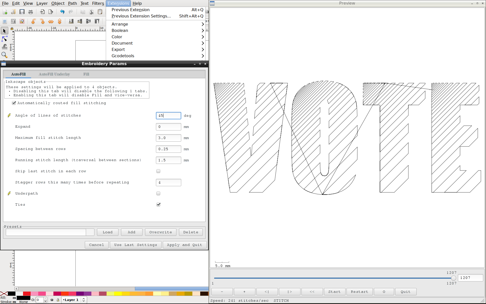Click the ruler guide lock icon

click(12, 29)
